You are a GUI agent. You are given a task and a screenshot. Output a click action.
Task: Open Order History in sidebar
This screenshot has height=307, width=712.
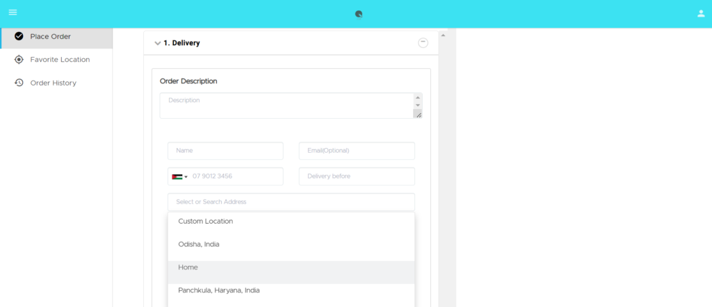click(x=56, y=83)
